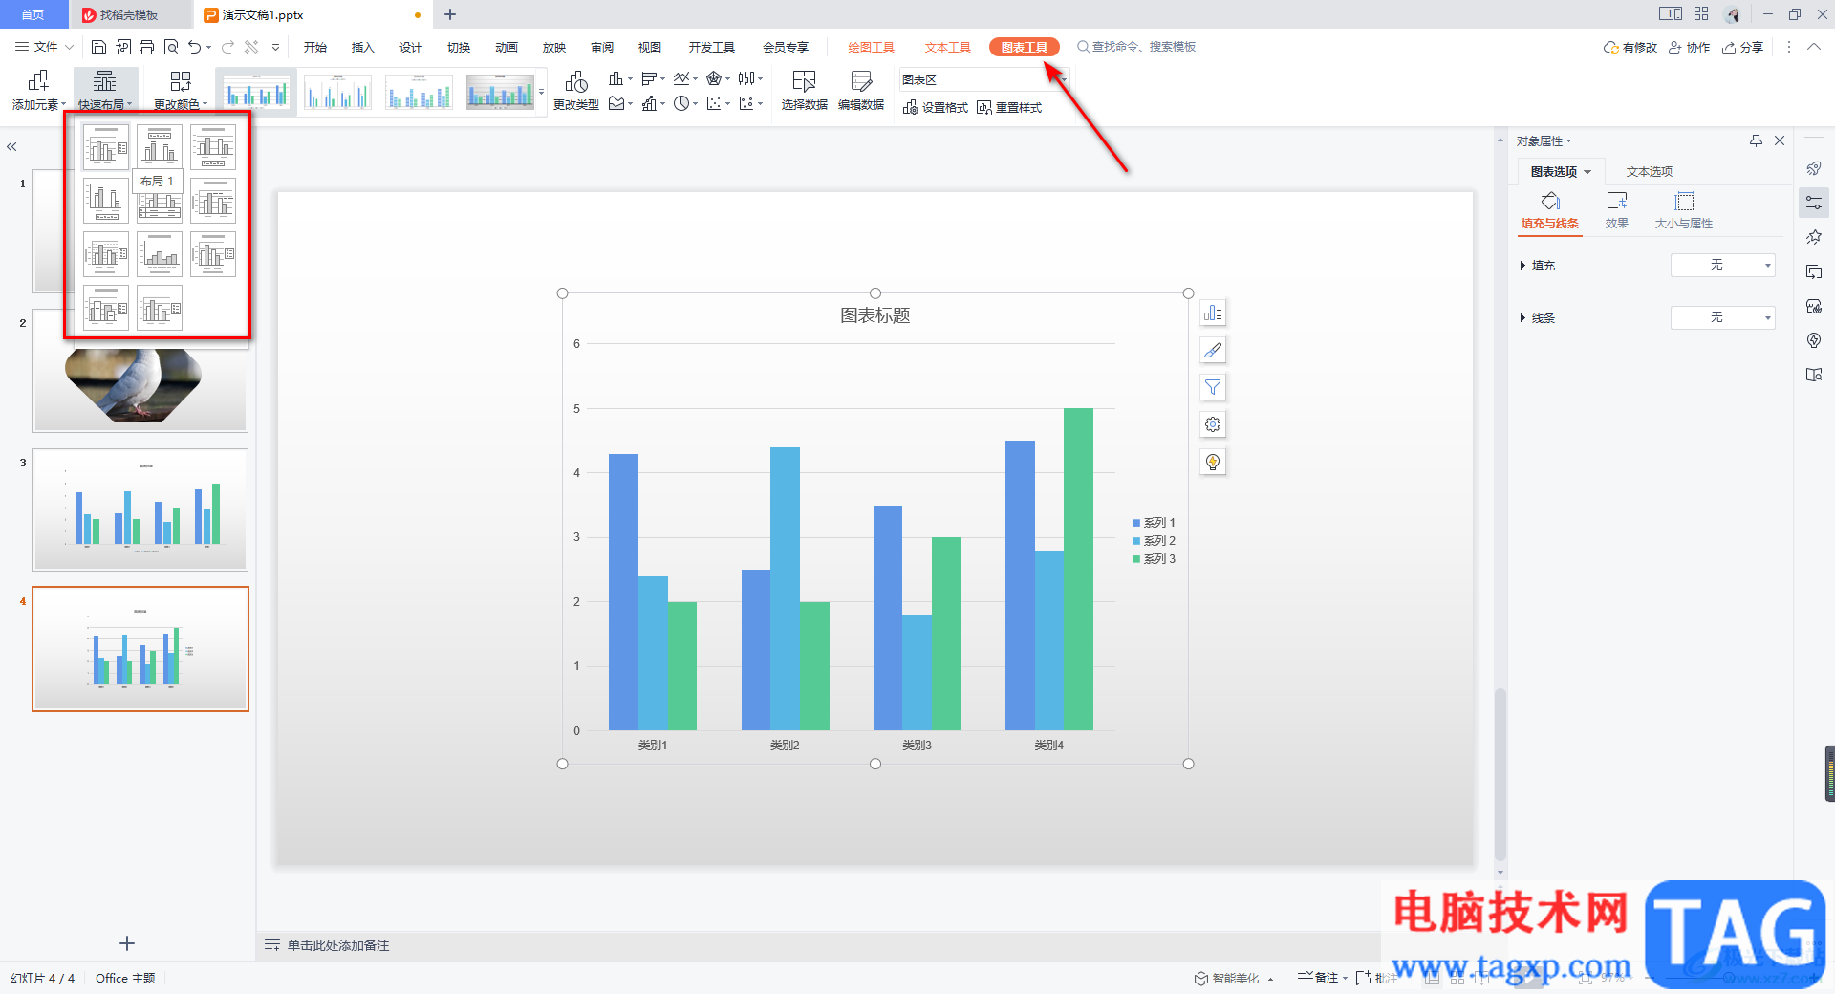Click the 设置格式 (Format) button
Viewport: 1835px width, 994px height.
(x=936, y=108)
